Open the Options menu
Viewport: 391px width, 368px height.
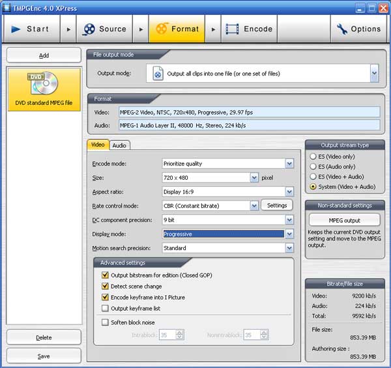coord(359,29)
